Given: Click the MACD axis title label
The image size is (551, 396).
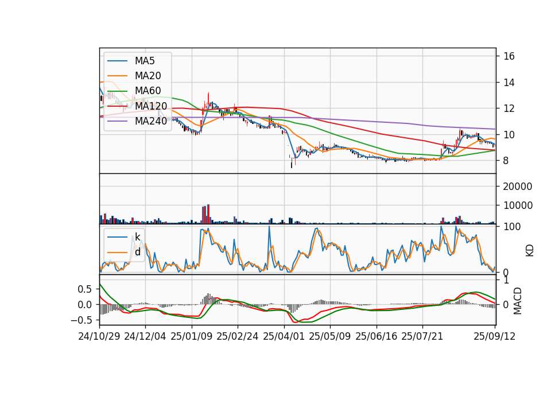Looking at the screenshot, I should pyautogui.click(x=517, y=301).
